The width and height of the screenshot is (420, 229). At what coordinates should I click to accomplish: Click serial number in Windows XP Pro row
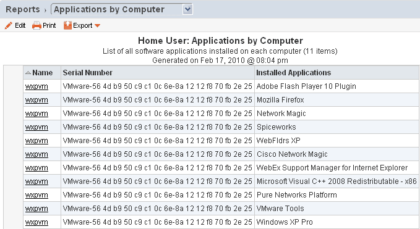pos(158,223)
